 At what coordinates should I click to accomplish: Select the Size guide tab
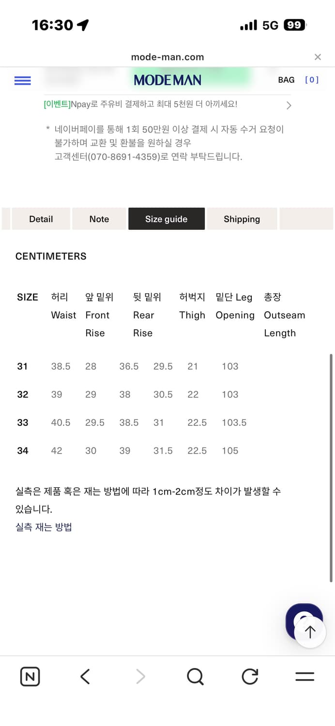click(x=167, y=219)
